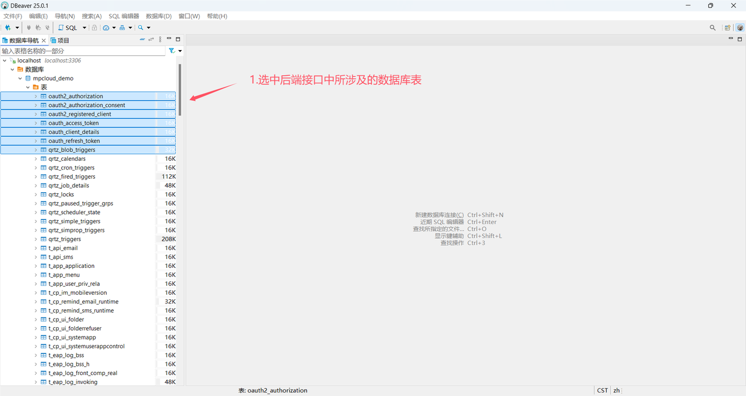Toggle auto-commit lock icon in toolbar
This screenshot has width=746, height=396.
pos(95,27)
